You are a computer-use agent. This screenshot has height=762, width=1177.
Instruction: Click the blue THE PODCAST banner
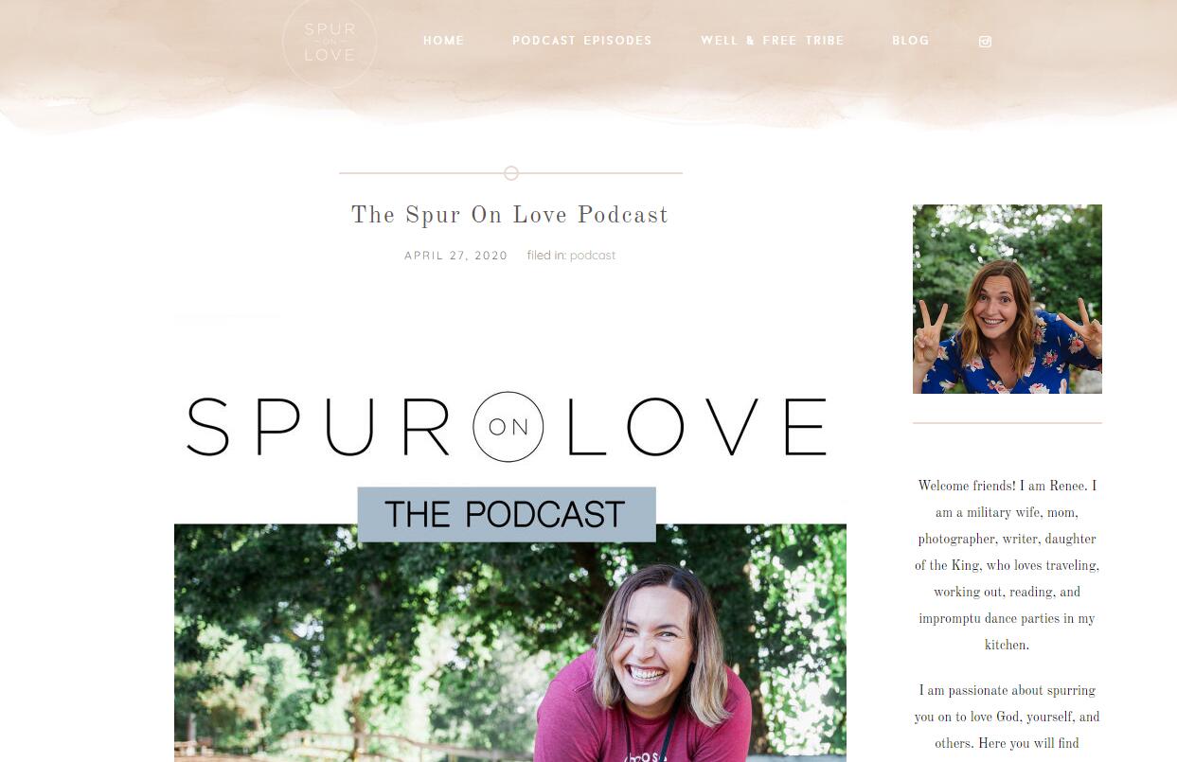tap(507, 515)
